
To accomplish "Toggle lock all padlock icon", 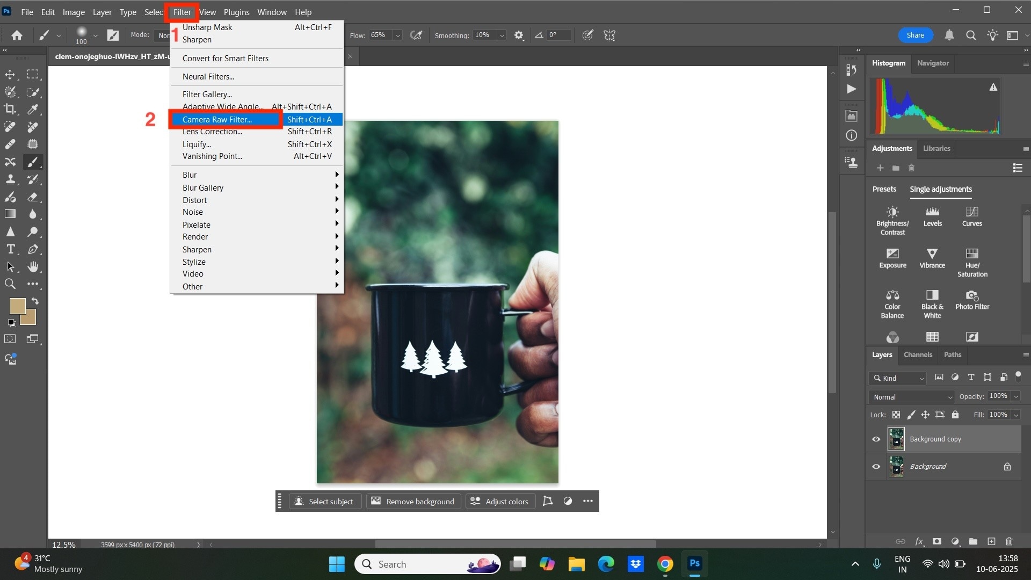I will pos(955,415).
